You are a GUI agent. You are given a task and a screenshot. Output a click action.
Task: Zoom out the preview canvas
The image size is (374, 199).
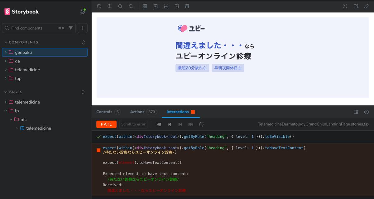tap(120, 6)
